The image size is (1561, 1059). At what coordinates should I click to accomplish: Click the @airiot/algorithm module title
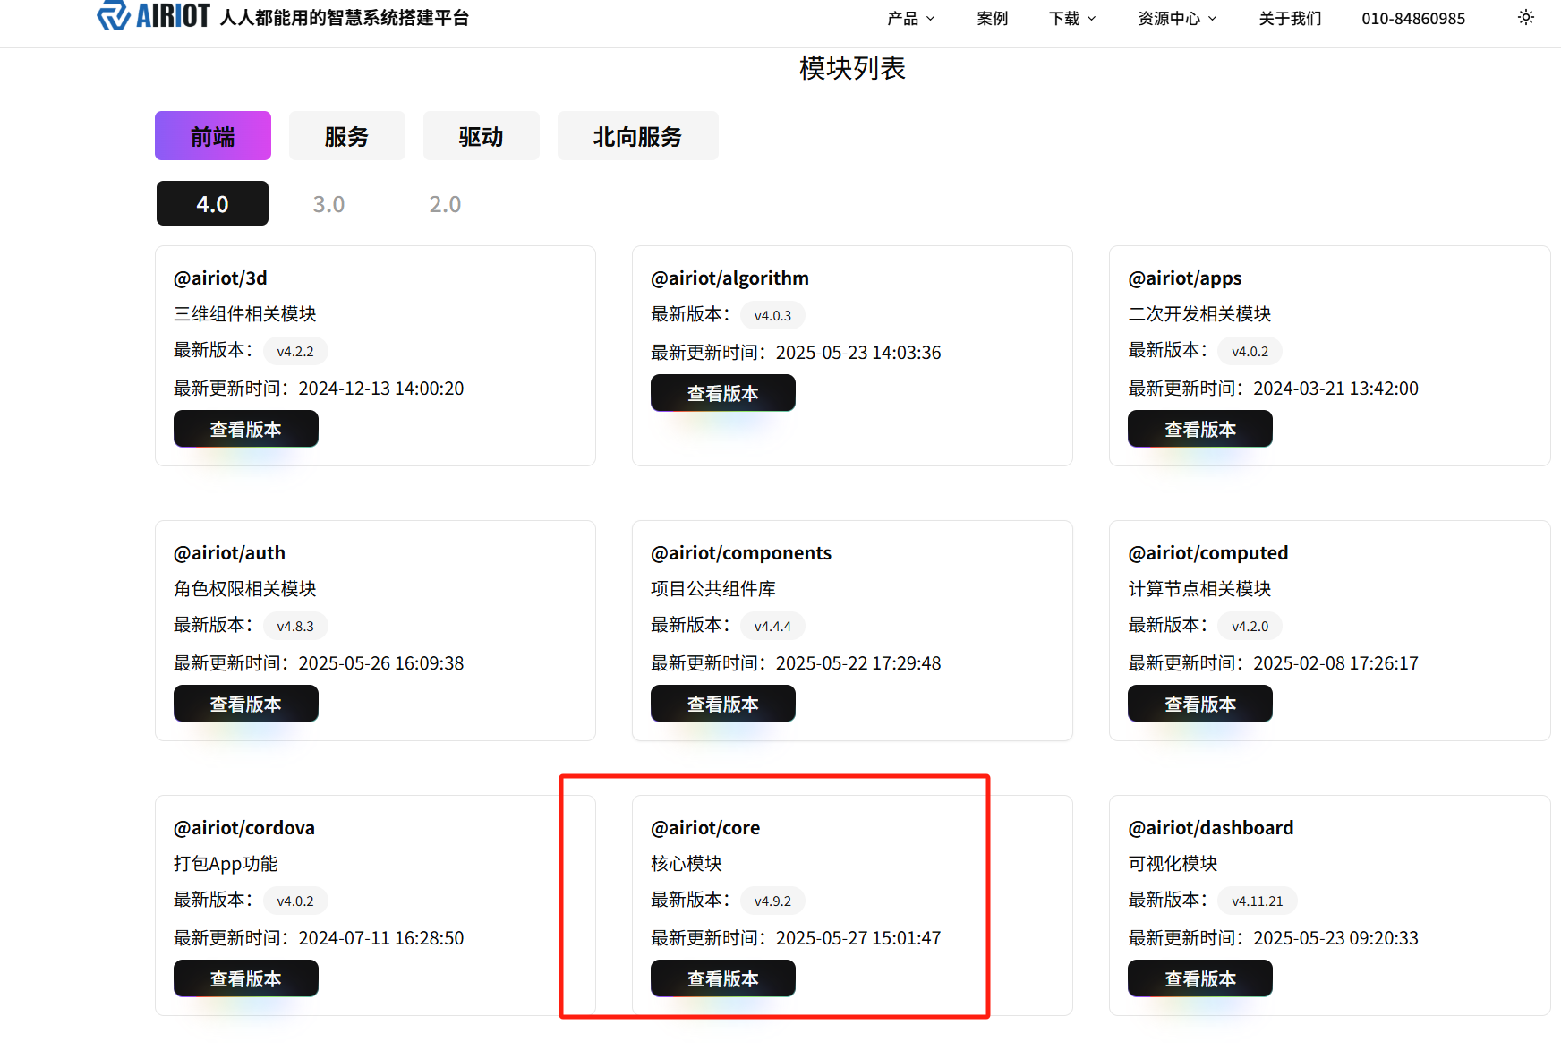point(729,278)
